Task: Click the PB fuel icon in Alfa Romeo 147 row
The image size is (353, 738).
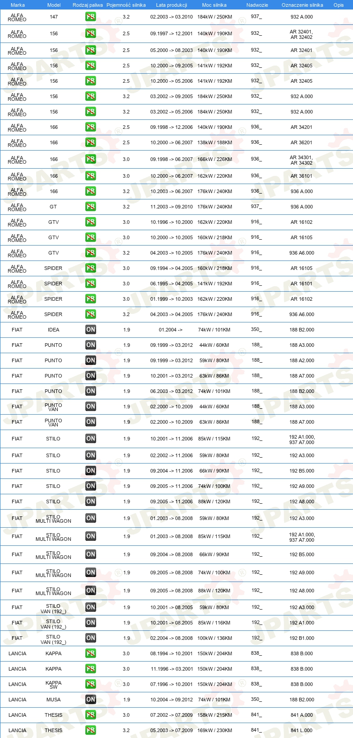Action: tap(91, 17)
